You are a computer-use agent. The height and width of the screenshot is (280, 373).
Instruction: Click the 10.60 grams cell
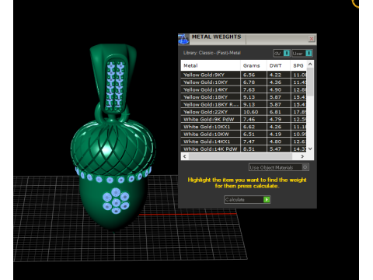tap(253, 112)
